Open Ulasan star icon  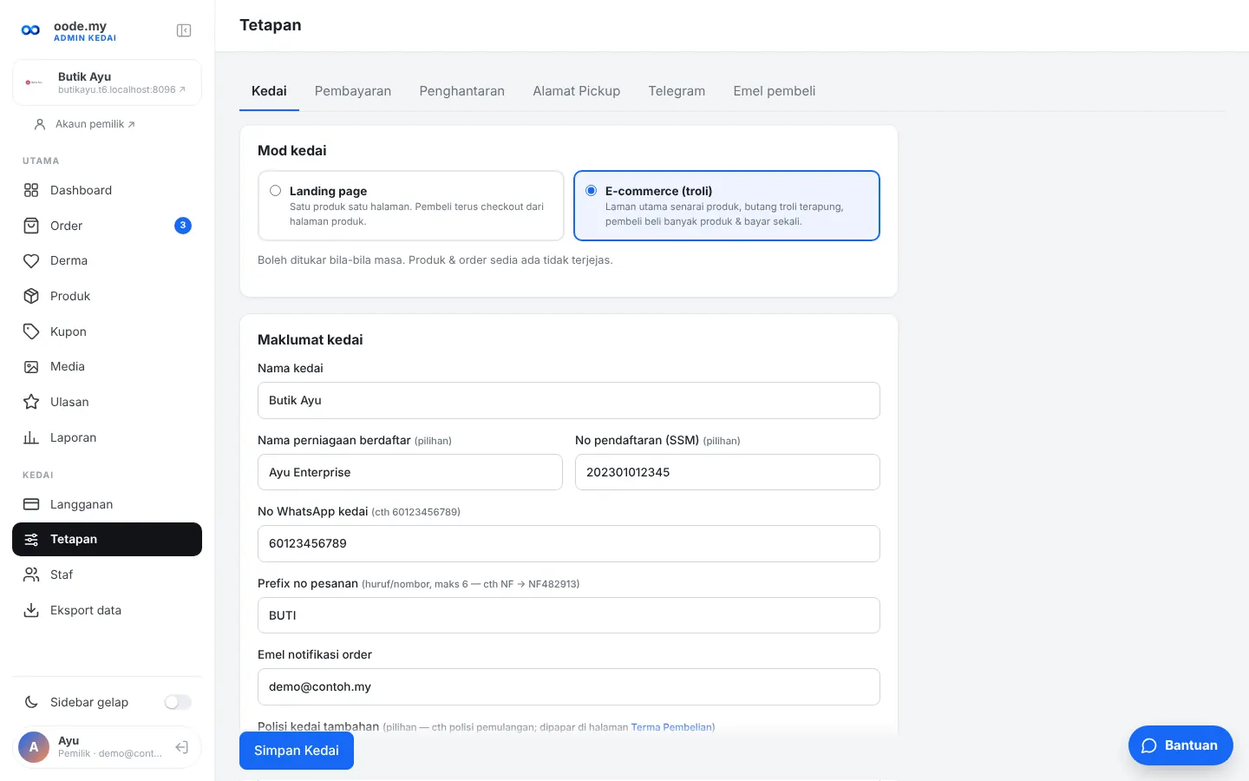click(x=31, y=402)
